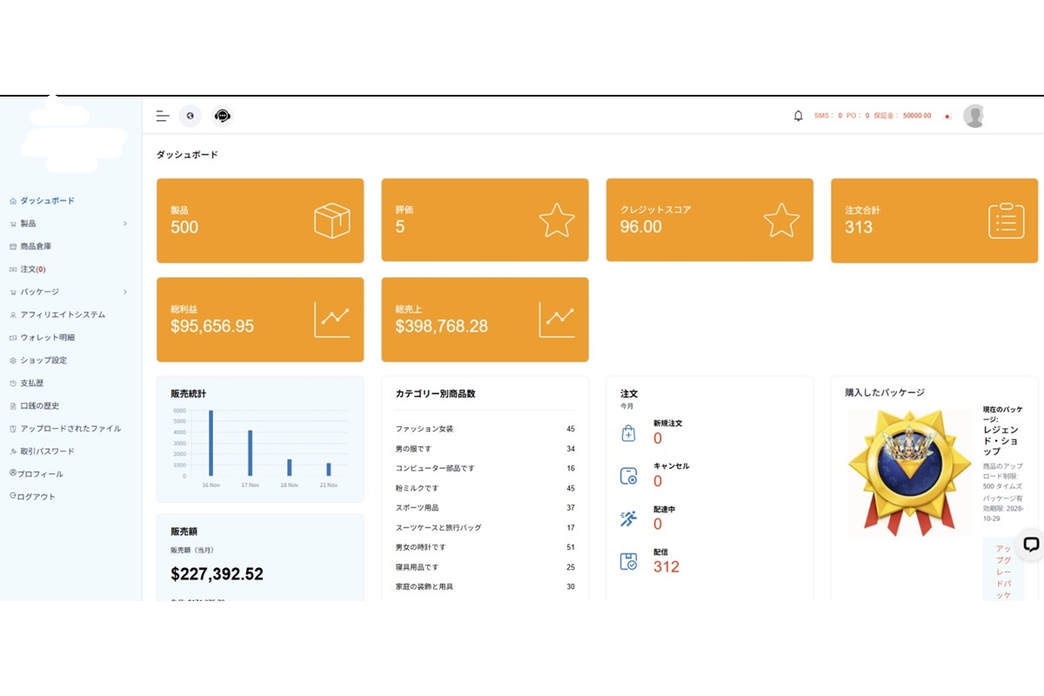Open ショップ設定 from the sidebar
Image resolution: width=1044 pixels, height=696 pixels.
[43, 360]
